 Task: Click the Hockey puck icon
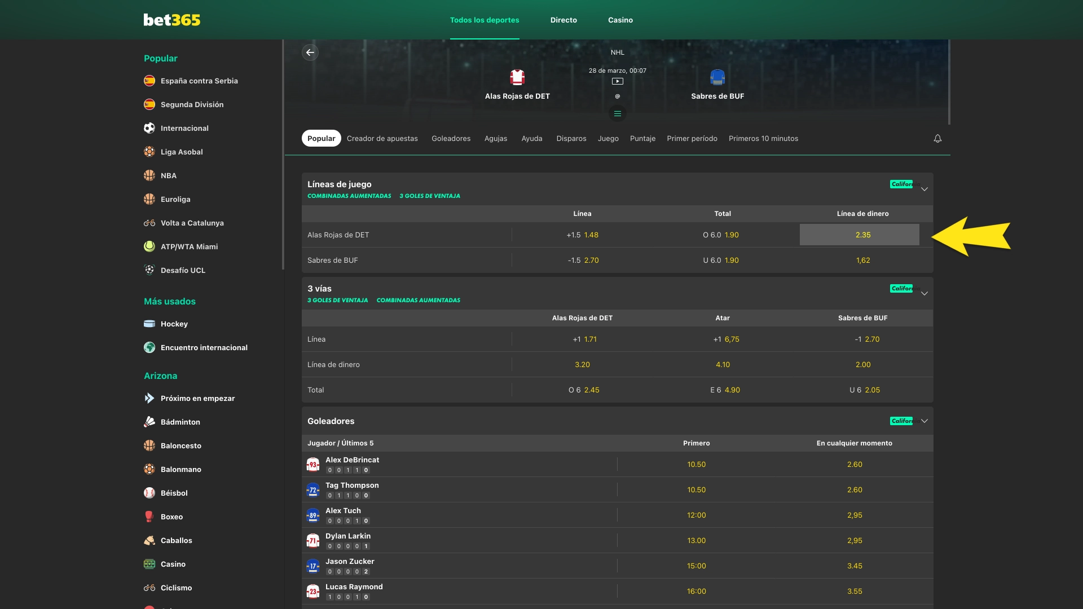click(x=149, y=324)
